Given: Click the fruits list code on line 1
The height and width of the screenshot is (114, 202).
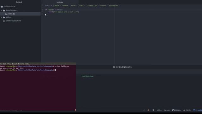Looking at the screenshot, I should (x=82, y=5).
